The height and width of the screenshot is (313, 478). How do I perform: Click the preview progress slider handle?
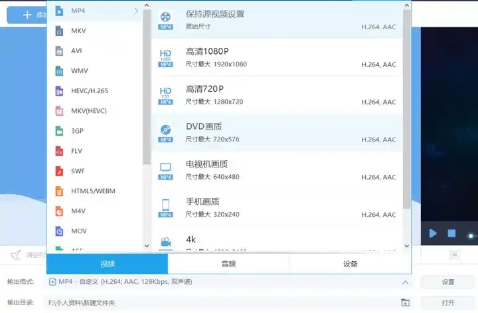(x=471, y=236)
